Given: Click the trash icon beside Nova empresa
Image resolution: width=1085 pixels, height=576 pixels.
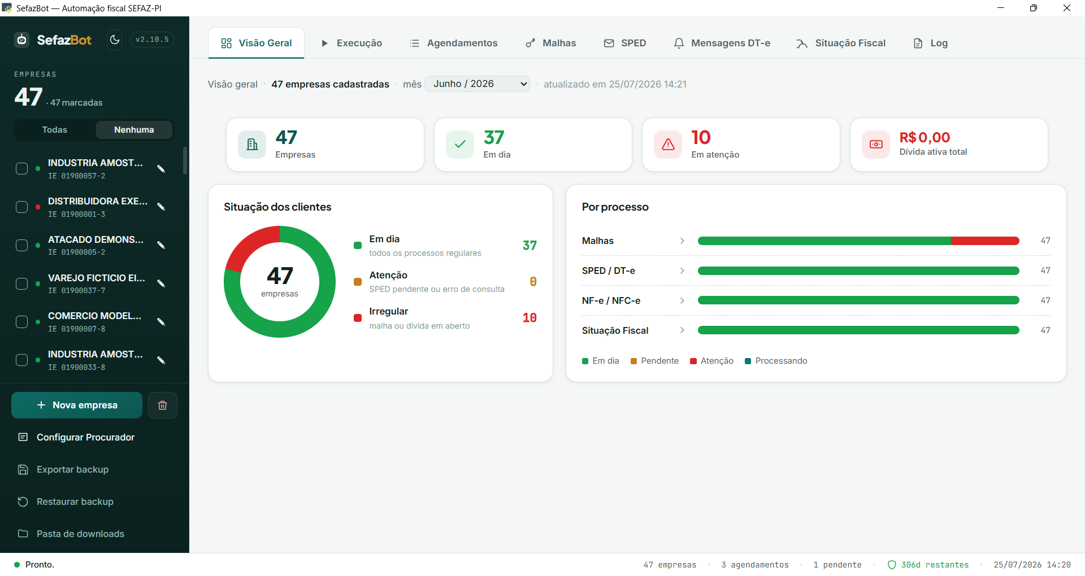Looking at the screenshot, I should (163, 405).
